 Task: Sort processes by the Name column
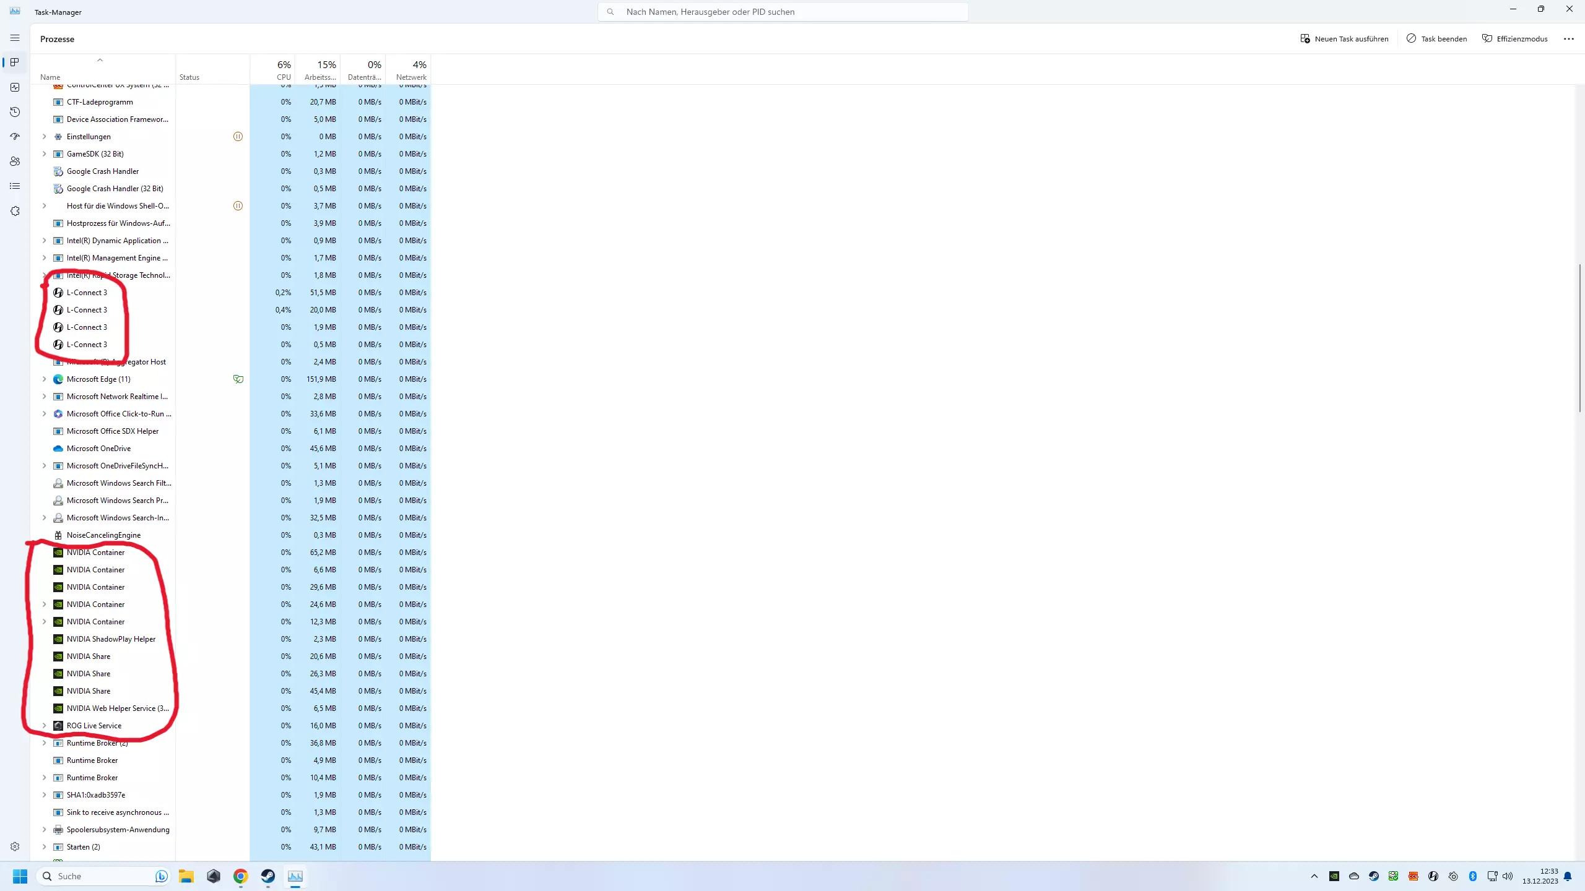pos(103,69)
